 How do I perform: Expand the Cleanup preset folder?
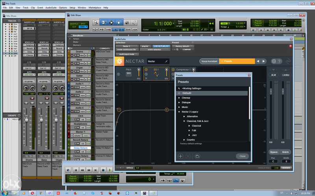click(x=179, y=98)
